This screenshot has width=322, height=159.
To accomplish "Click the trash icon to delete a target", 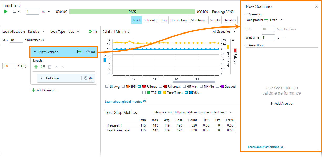I will 49,67.
